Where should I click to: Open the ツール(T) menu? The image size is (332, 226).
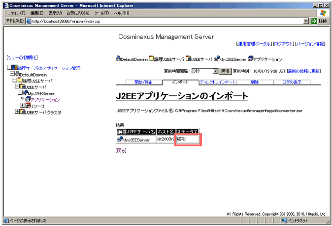pos(101,13)
